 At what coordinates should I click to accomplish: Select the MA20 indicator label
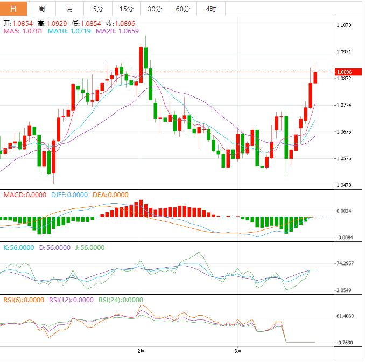[x=117, y=31]
